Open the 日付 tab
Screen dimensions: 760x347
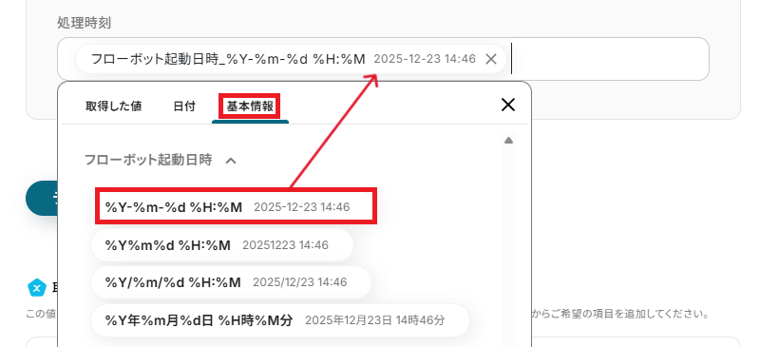[184, 106]
